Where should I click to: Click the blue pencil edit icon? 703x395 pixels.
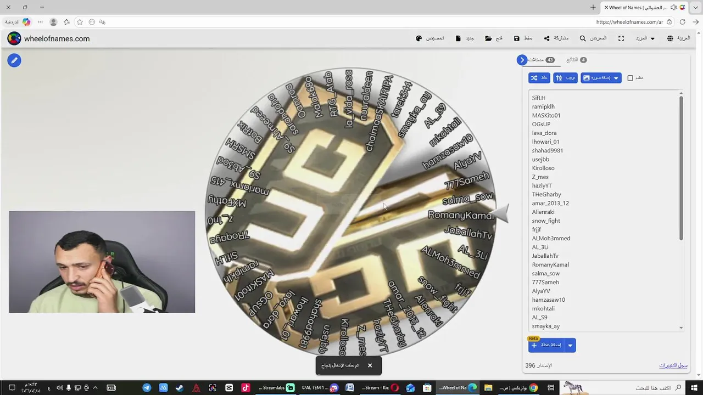point(14,60)
